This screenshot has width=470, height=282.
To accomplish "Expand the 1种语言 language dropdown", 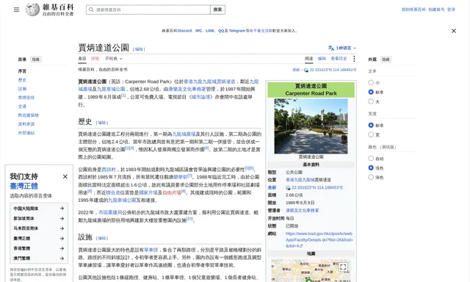I will [x=342, y=48].
